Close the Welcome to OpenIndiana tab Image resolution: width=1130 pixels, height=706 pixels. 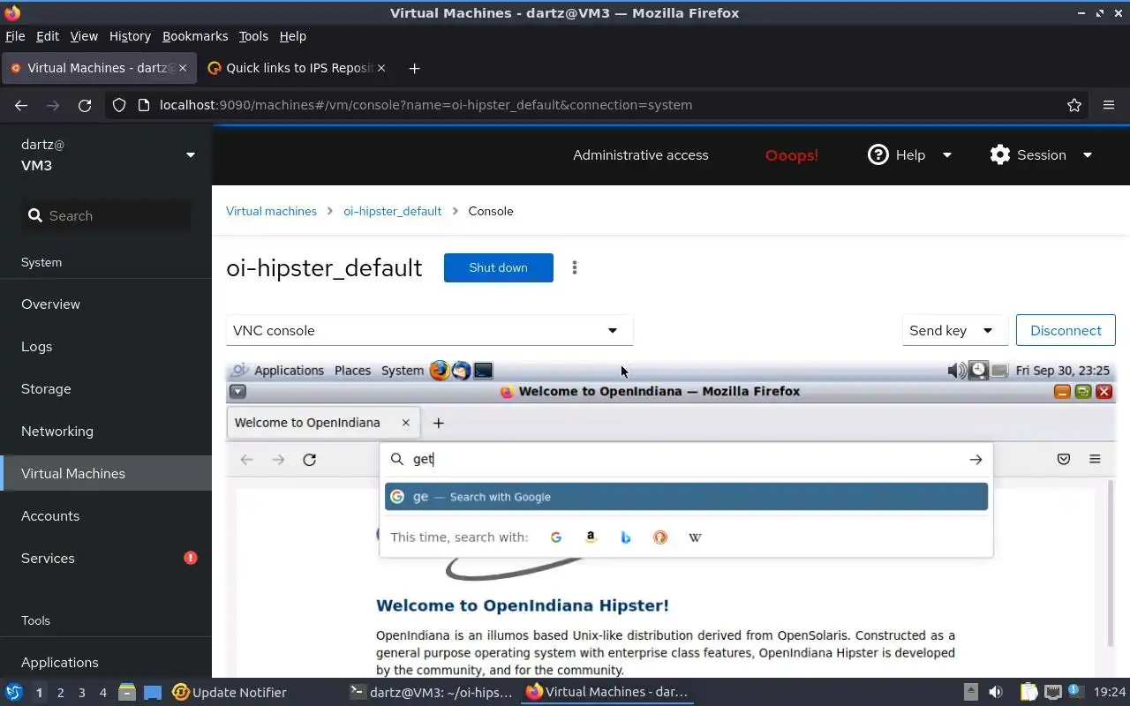click(406, 423)
